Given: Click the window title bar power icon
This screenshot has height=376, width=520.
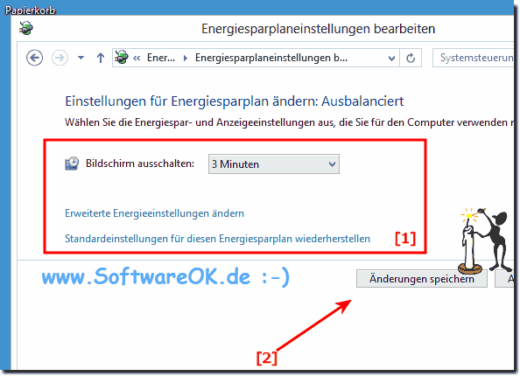Looking at the screenshot, I should pyautogui.click(x=26, y=28).
